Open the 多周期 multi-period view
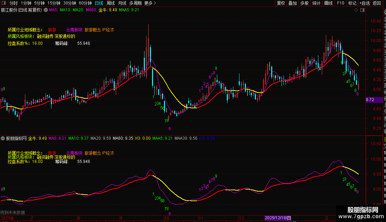 tap(136, 3)
